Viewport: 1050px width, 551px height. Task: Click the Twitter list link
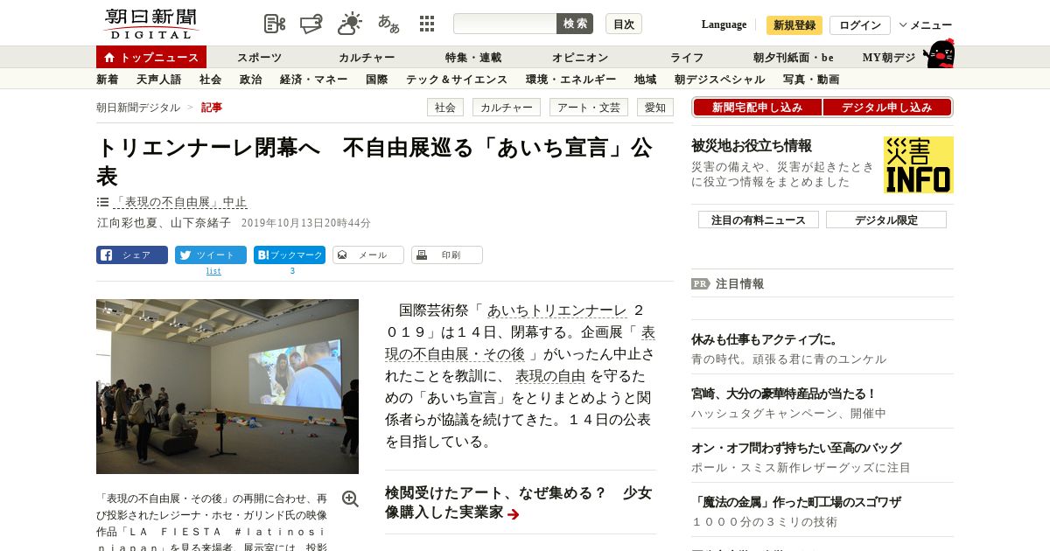[213, 271]
